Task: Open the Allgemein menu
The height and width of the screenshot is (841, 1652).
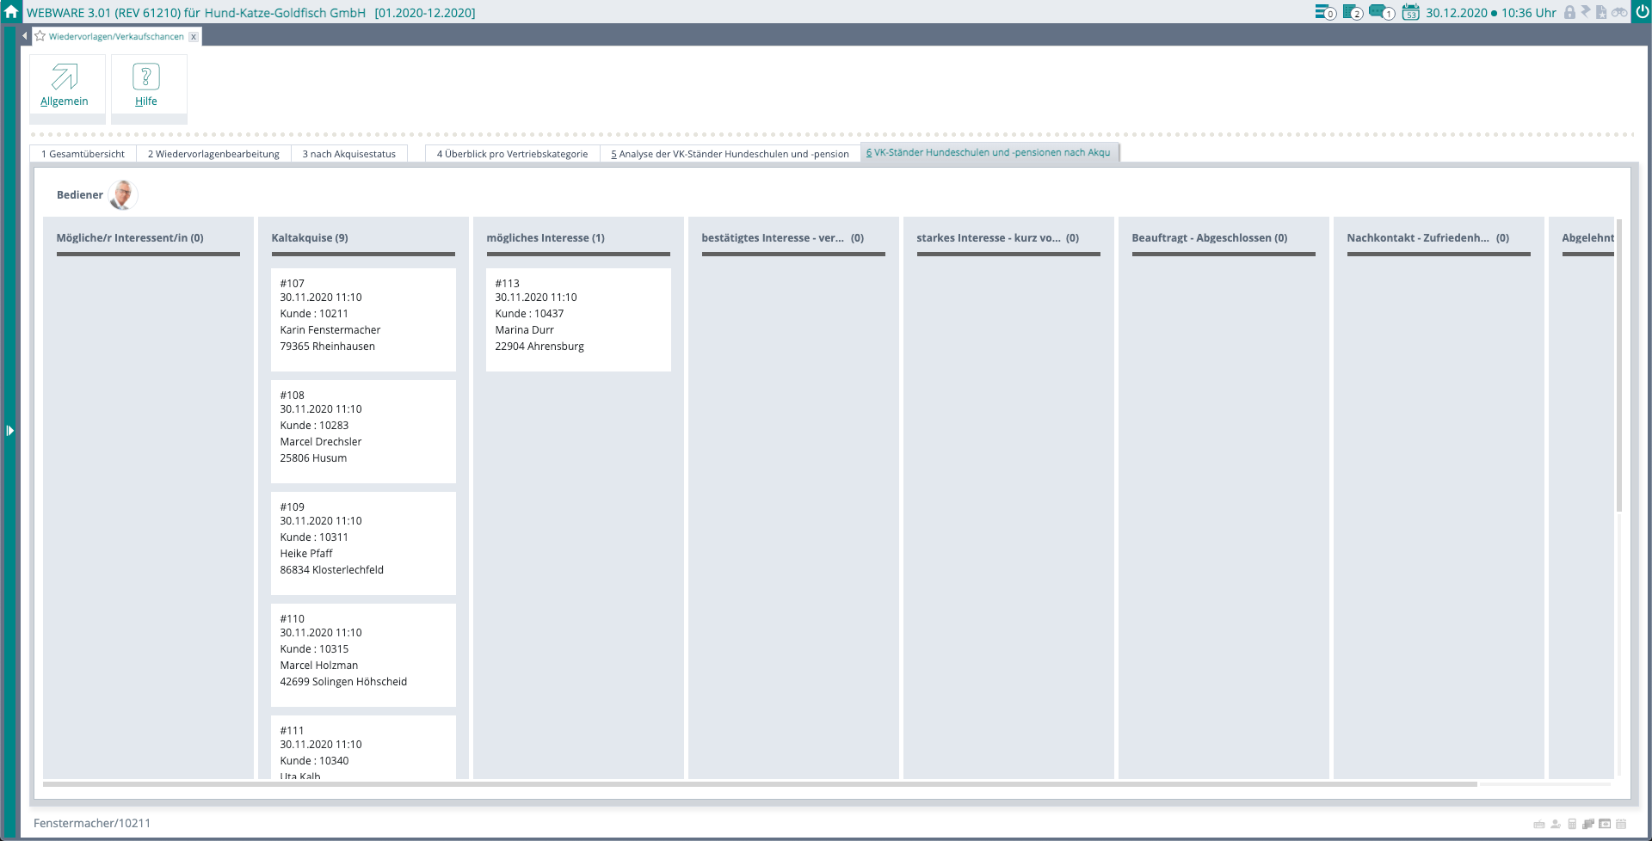Action: coord(65,84)
